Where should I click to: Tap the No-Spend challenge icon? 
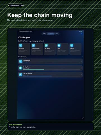[x=46, y=45]
